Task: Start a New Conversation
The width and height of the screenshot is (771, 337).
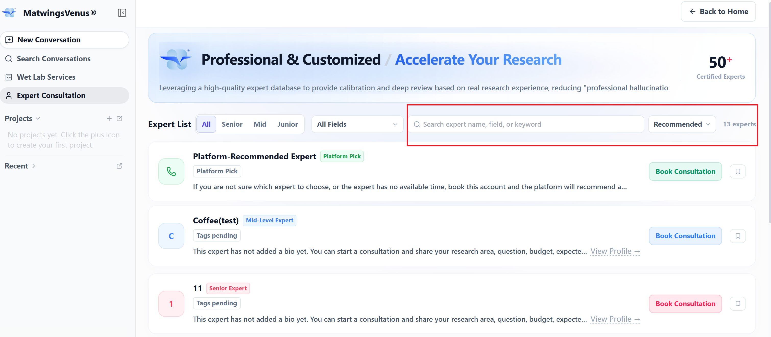Action: (x=65, y=40)
